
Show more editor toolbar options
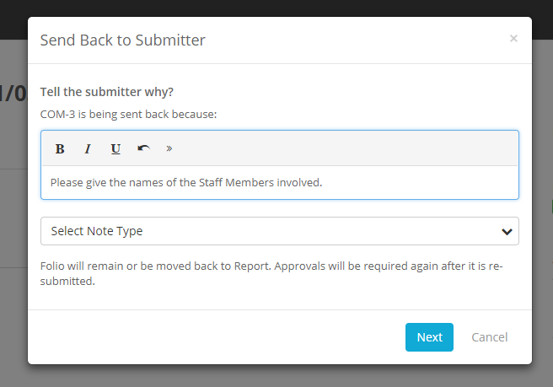tap(169, 149)
